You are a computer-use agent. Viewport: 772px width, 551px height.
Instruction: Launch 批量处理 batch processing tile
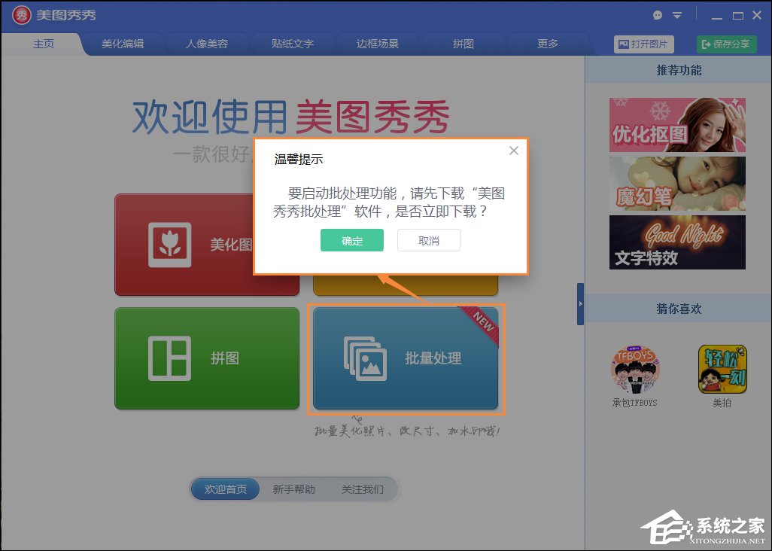click(x=404, y=359)
